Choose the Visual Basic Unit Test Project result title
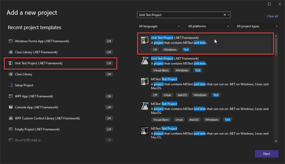The image size is (285, 164). 175,59
